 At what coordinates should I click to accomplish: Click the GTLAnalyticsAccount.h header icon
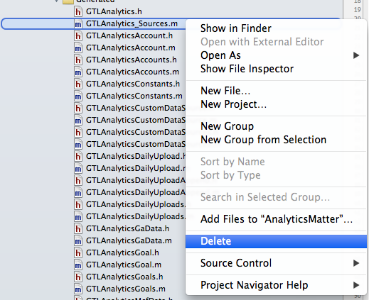(x=78, y=36)
